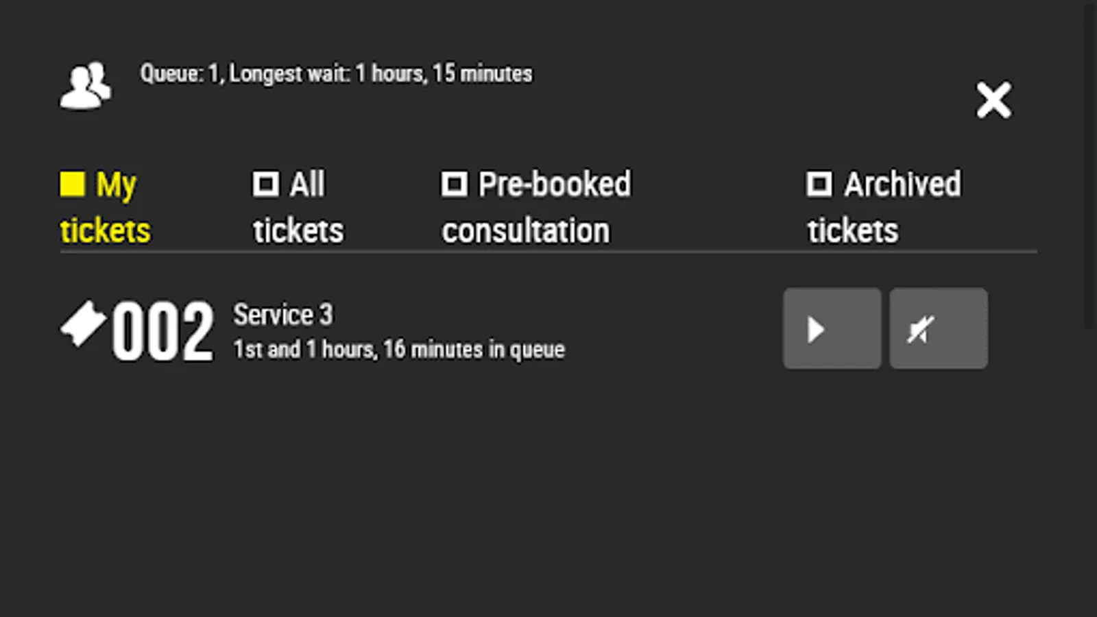Toggle the yellow My tickets checkbox
Screen dimensions: 1097x617
pyautogui.click(x=72, y=184)
